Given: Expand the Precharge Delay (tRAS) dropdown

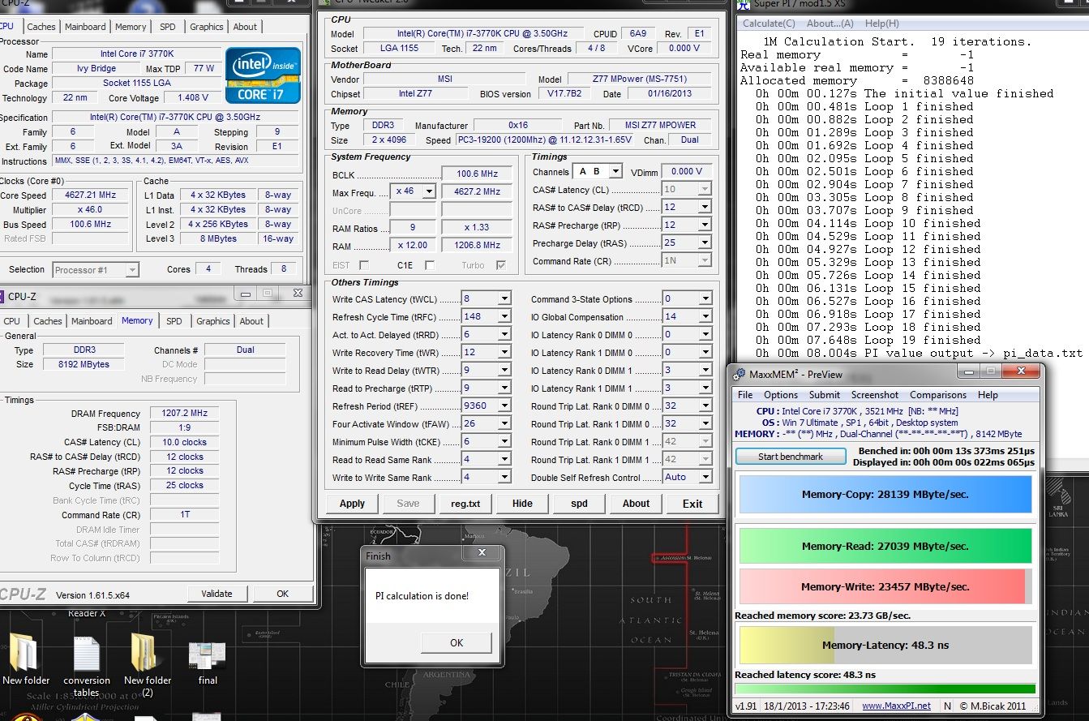Looking at the screenshot, I should [x=705, y=242].
